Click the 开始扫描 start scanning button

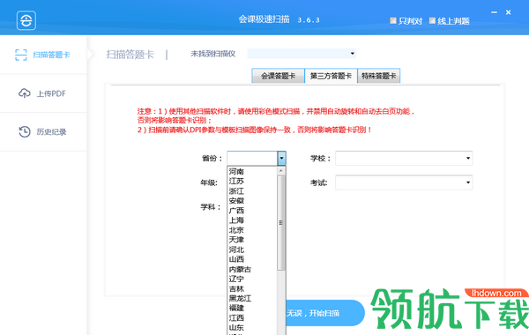(x=324, y=313)
